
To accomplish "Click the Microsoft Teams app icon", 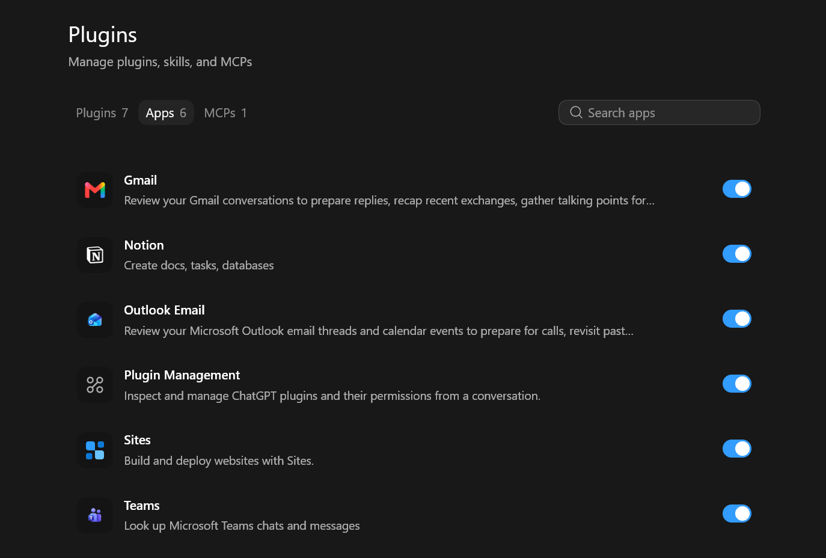I will (95, 515).
